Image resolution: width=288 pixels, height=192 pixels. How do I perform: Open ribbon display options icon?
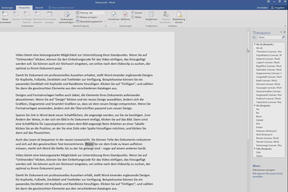(268, 1)
